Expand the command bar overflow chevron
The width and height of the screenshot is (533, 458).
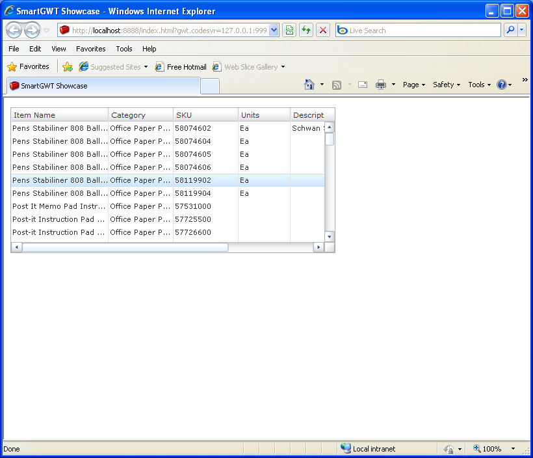pos(525,80)
